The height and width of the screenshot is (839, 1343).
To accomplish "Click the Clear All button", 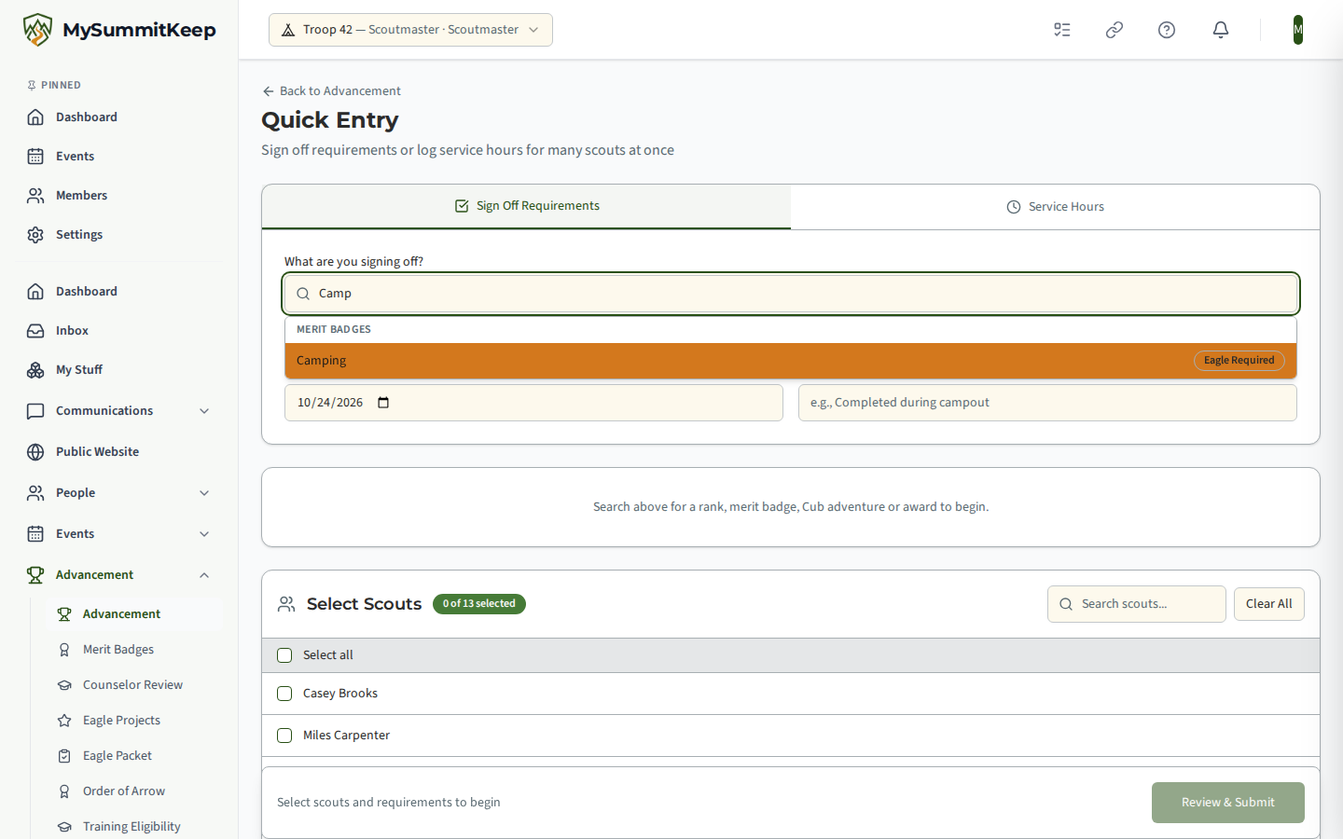I will (x=1268, y=604).
